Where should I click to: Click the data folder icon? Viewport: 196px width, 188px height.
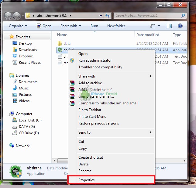click(60, 43)
